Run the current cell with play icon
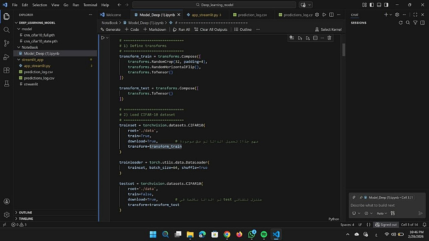 (x=103, y=38)
